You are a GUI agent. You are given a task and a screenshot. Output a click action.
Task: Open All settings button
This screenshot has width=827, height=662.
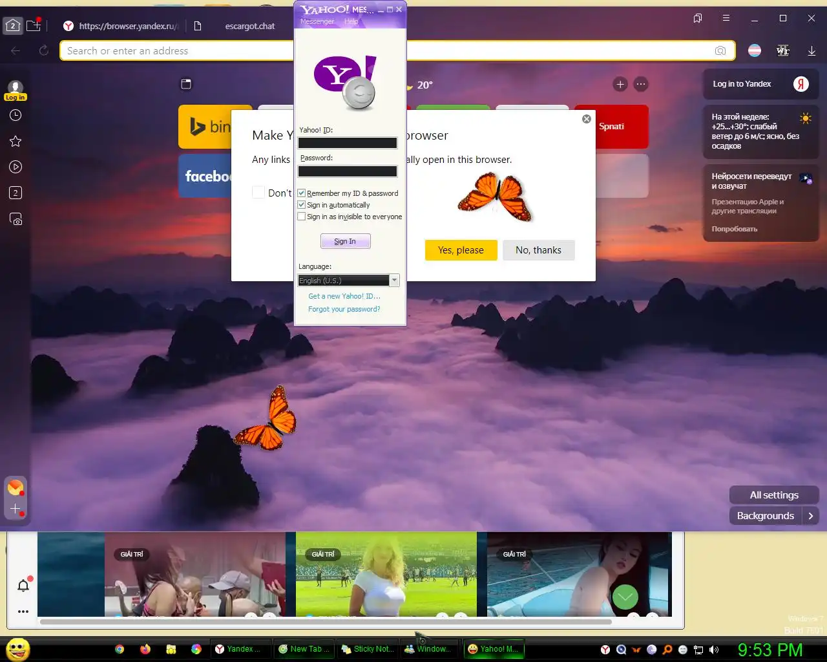(x=774, y=495)
